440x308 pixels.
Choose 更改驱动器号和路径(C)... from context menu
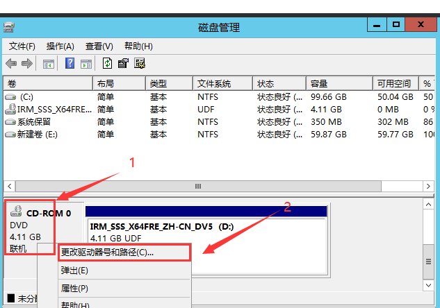124,253
